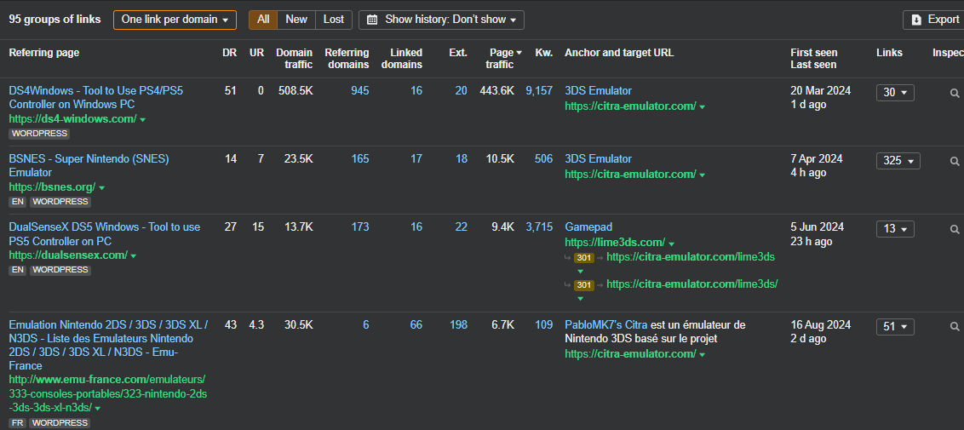Open the 945 referring domains value

(x=360, y=91)
